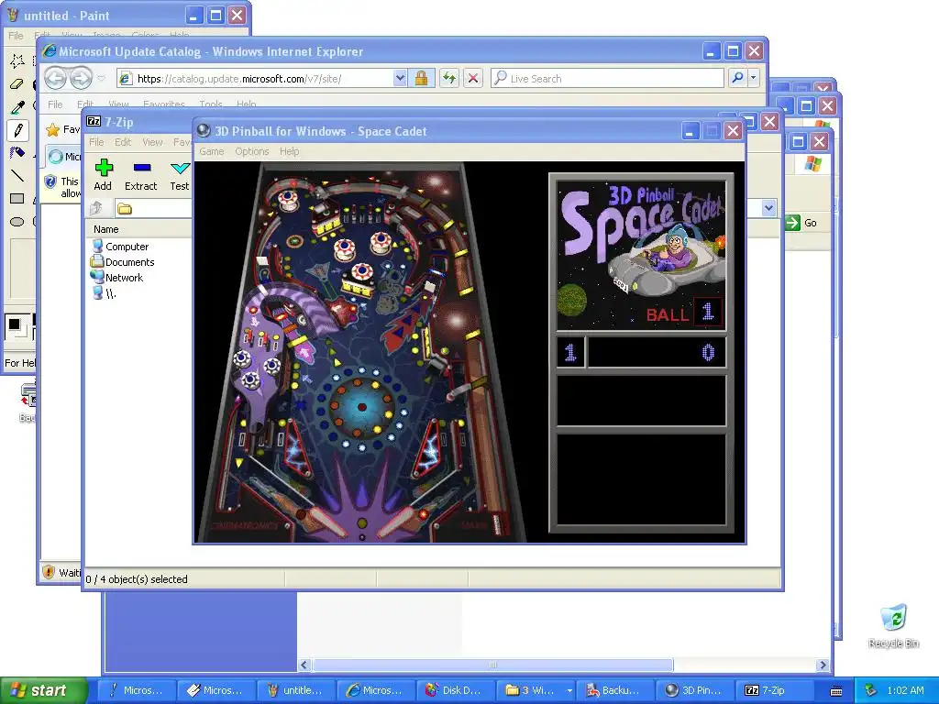Viewport: 939px width, 704px height.
Task: Click the keyboard icon on the taskbar
Action: 836,691
